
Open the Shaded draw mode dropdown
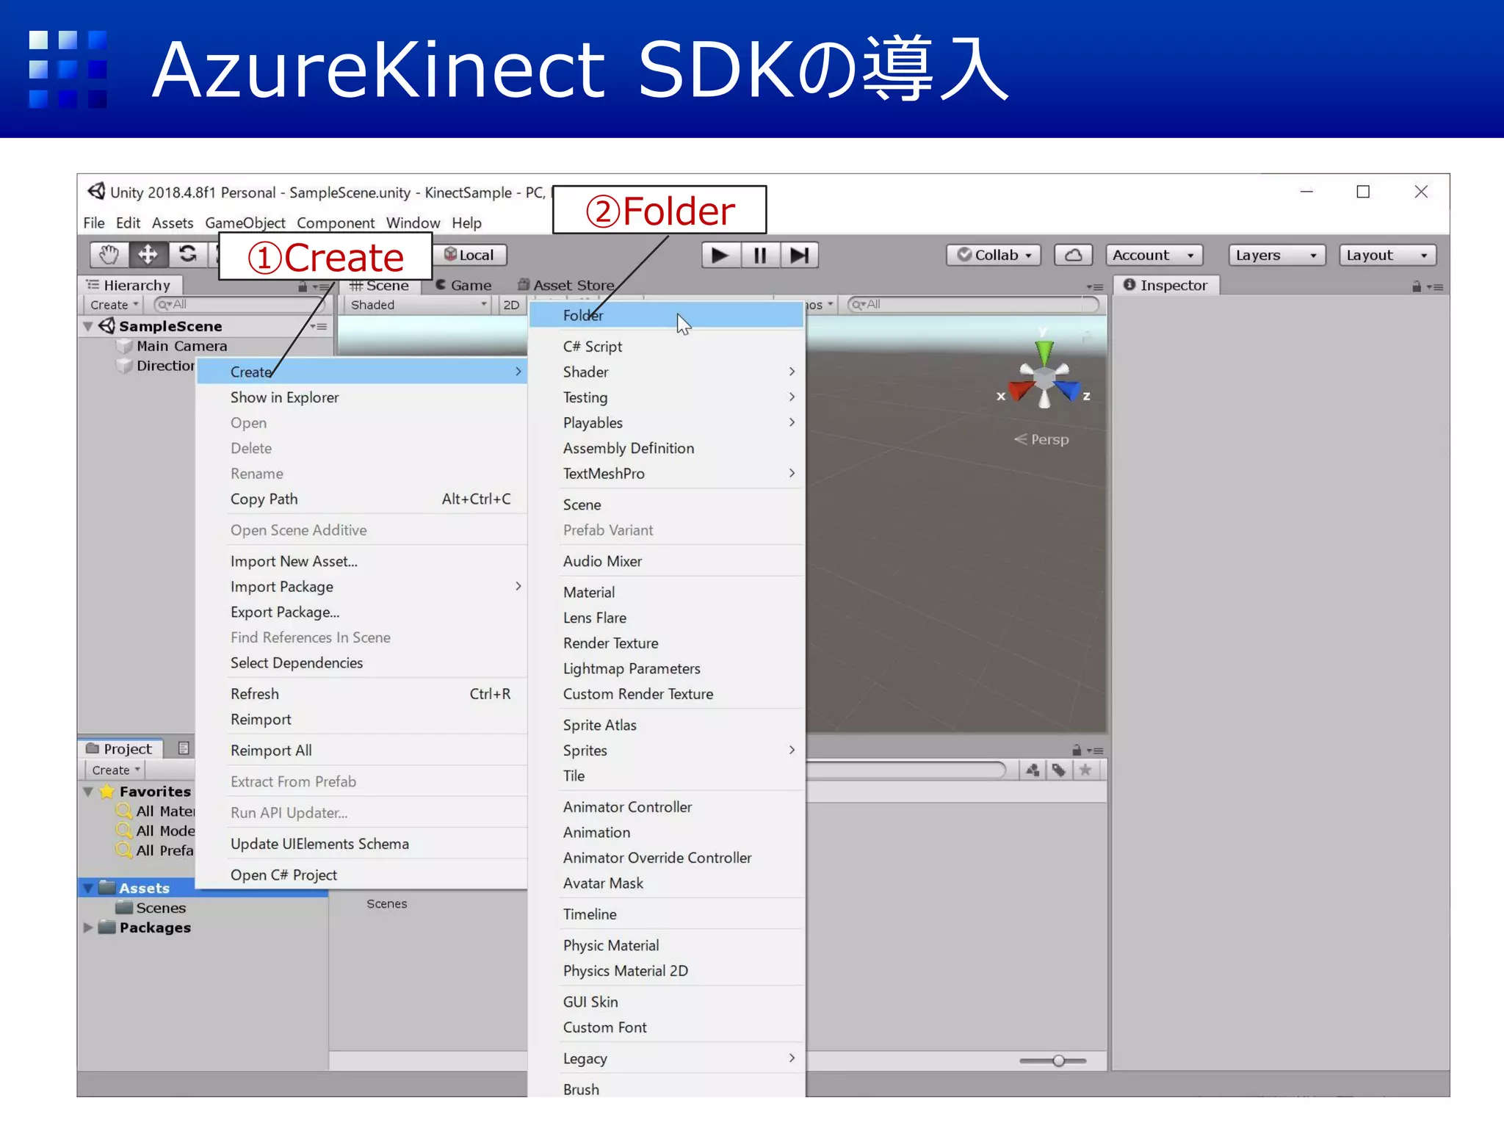(x=418, y=305)
